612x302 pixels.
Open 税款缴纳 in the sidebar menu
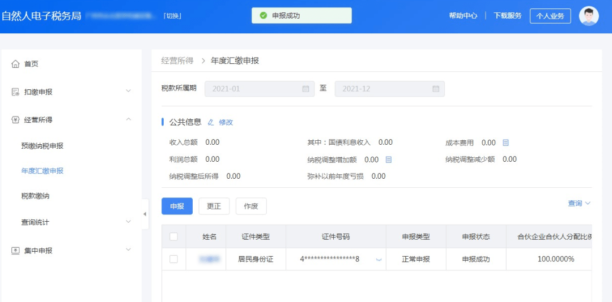point(35,196)
